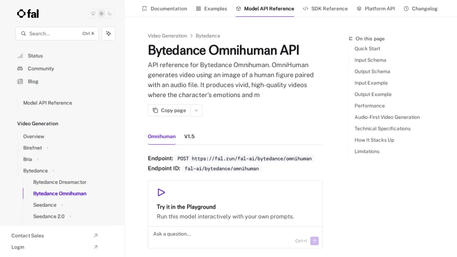Switch to the V1.5 version tab
The height and width of the screenshot is (257, 457).
point(189,136)
